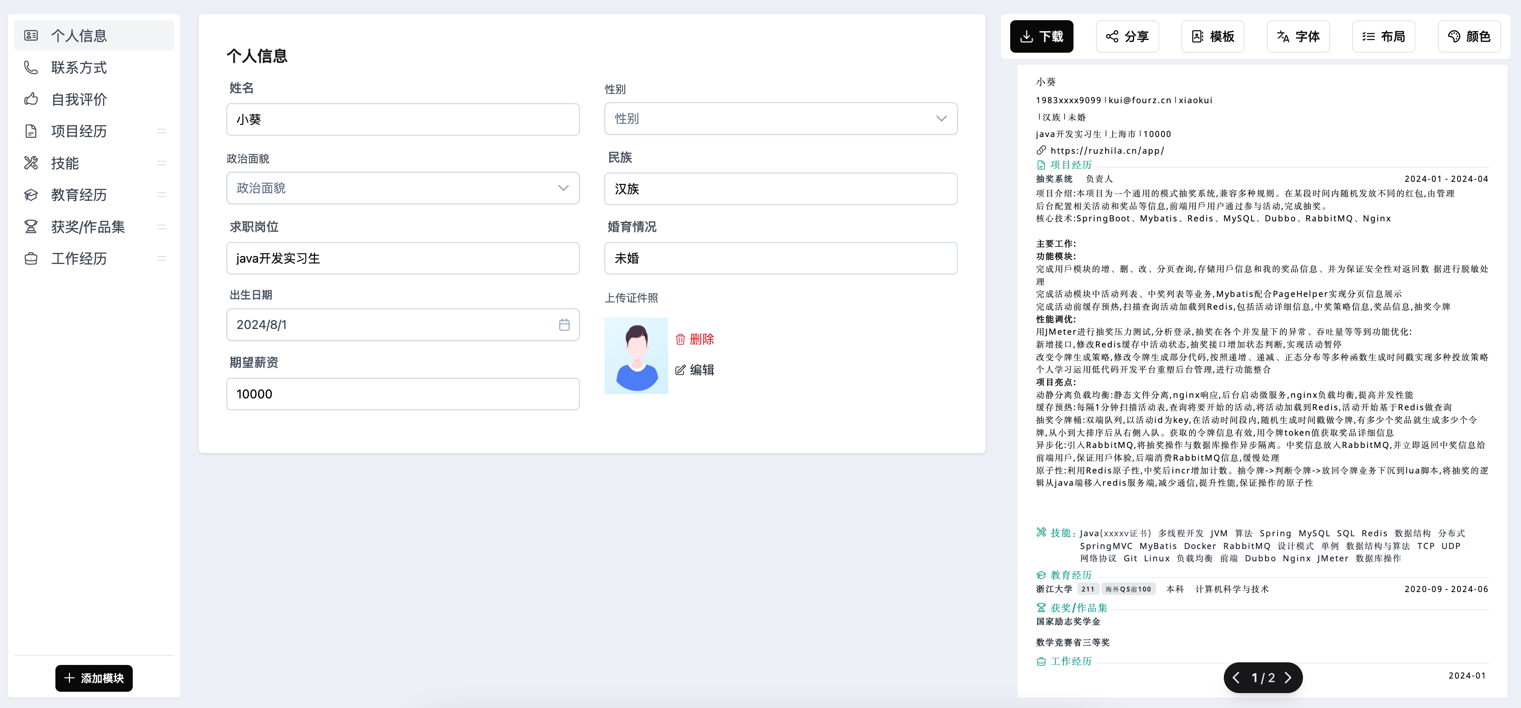Open 自我评价 via the thumbs-up icon
Screen dimensions: 1521x708
pyautogui.click(x=31, y=99)
